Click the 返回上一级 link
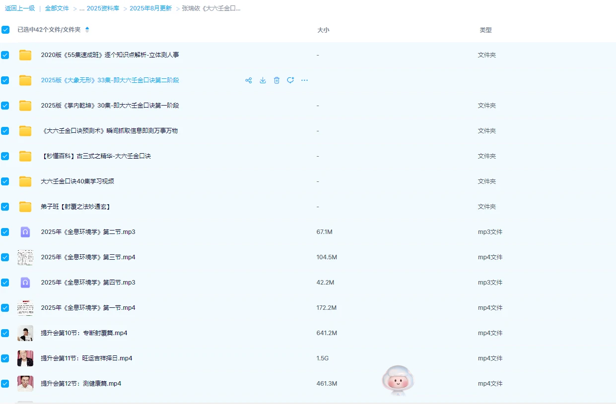 (20, 8)
